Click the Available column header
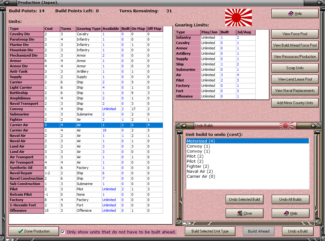Image resolution: width=325 pixels, height=241 pixels. pos(111,29)
